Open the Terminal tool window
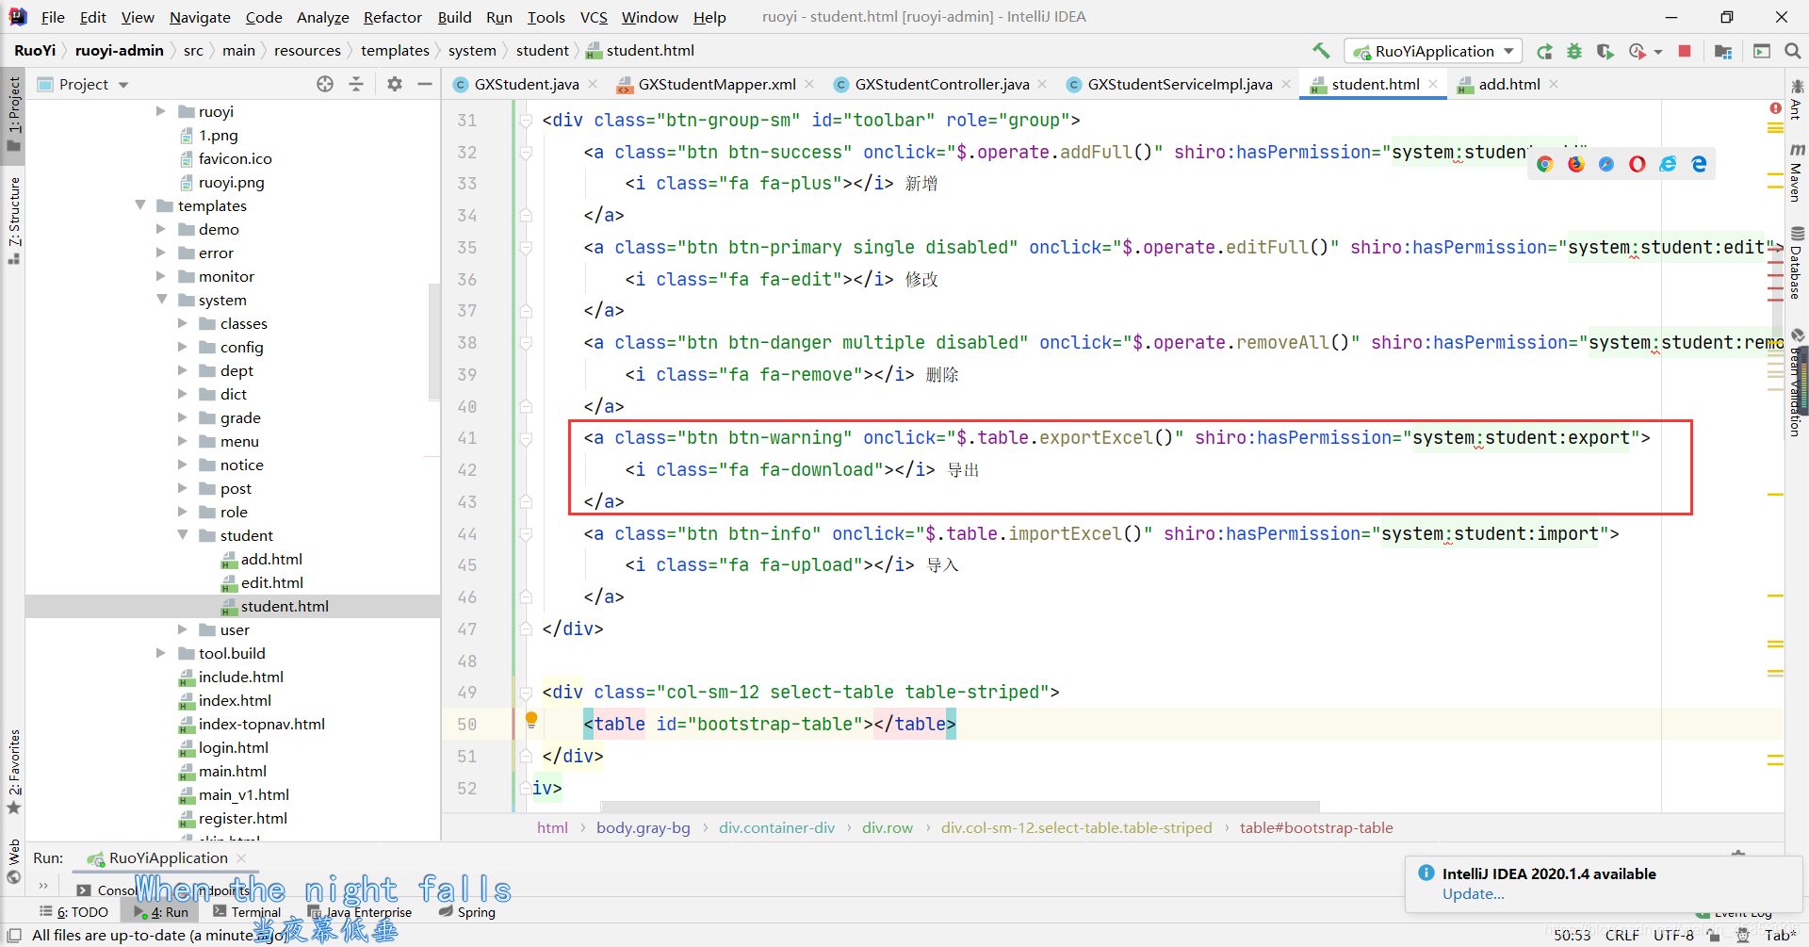The image size is (1809, 947). pyautogui.click(x=247, y=912)
